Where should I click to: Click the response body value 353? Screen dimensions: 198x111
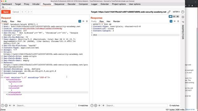tap(95, 35)
